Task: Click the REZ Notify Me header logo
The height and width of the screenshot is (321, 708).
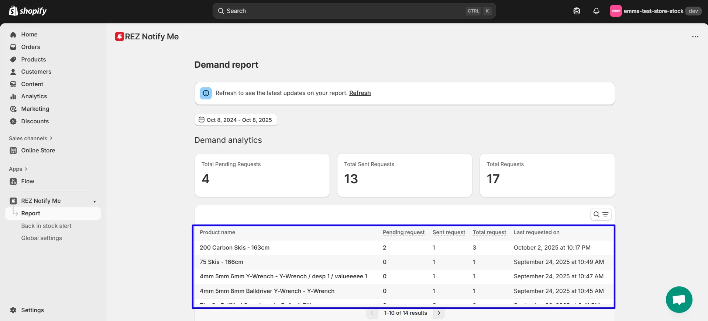Action: (x=119, y=36)
